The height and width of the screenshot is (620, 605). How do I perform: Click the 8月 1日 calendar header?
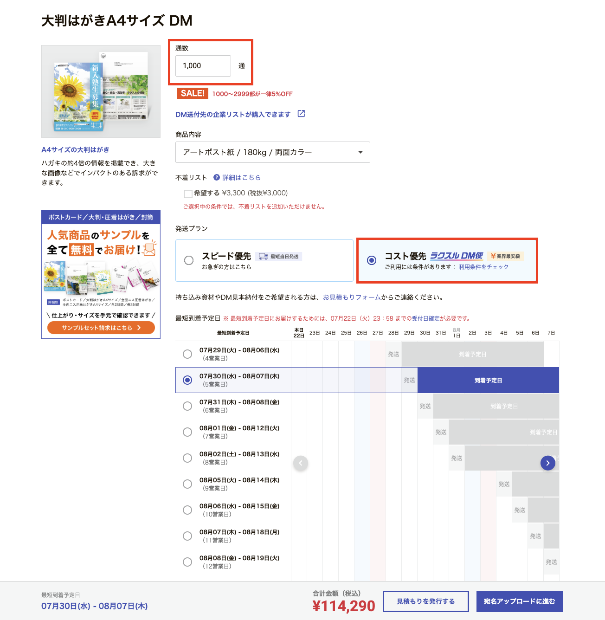[x=457, y=333]
